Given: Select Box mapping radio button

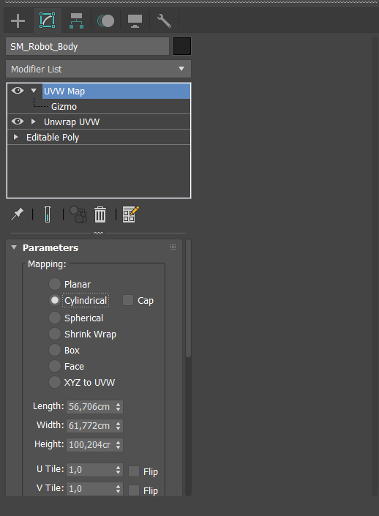Looking at the screenshot, I should click(x=55, y=350).
